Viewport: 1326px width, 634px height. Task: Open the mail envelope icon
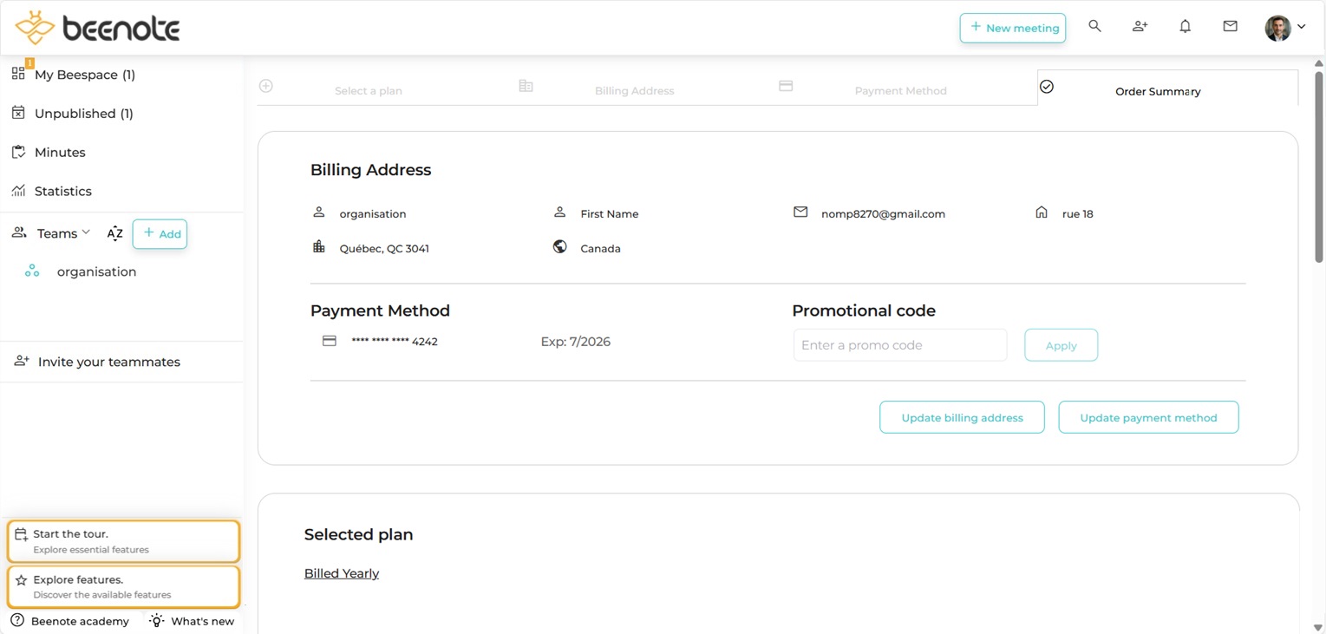(1230, 27)
